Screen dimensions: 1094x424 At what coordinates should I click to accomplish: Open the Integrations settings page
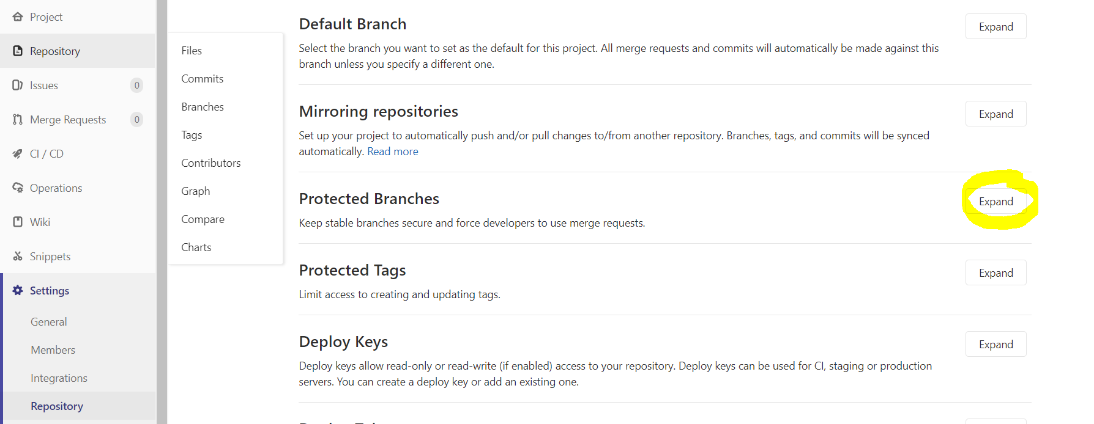coord(59,378)
